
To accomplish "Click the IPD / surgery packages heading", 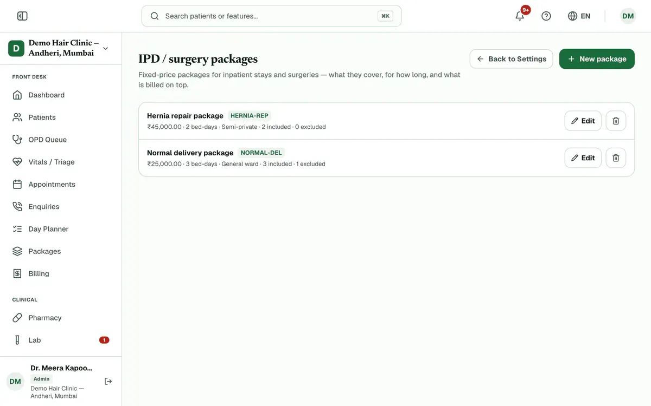I will point(198,59).
